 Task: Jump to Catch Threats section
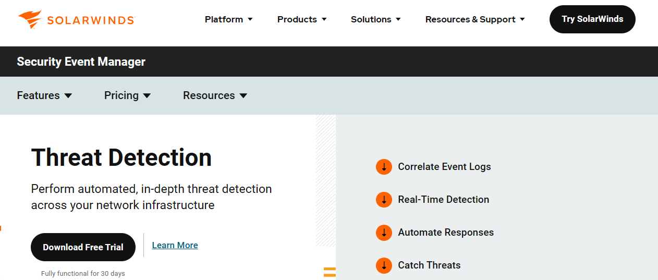tap(429, 265)
